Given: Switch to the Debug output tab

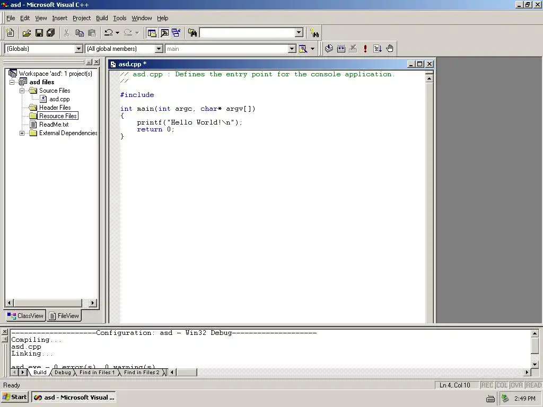Looking at the screenshot, I should tap(63, 373).
